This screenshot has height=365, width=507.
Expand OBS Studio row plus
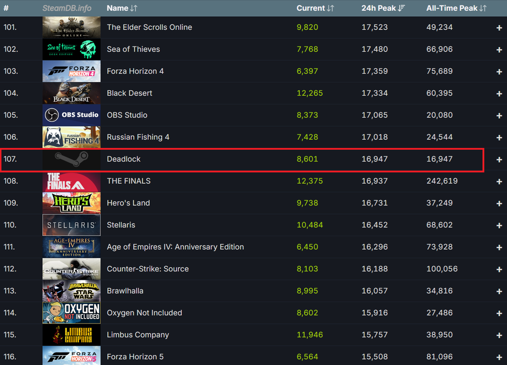[499, 116]
